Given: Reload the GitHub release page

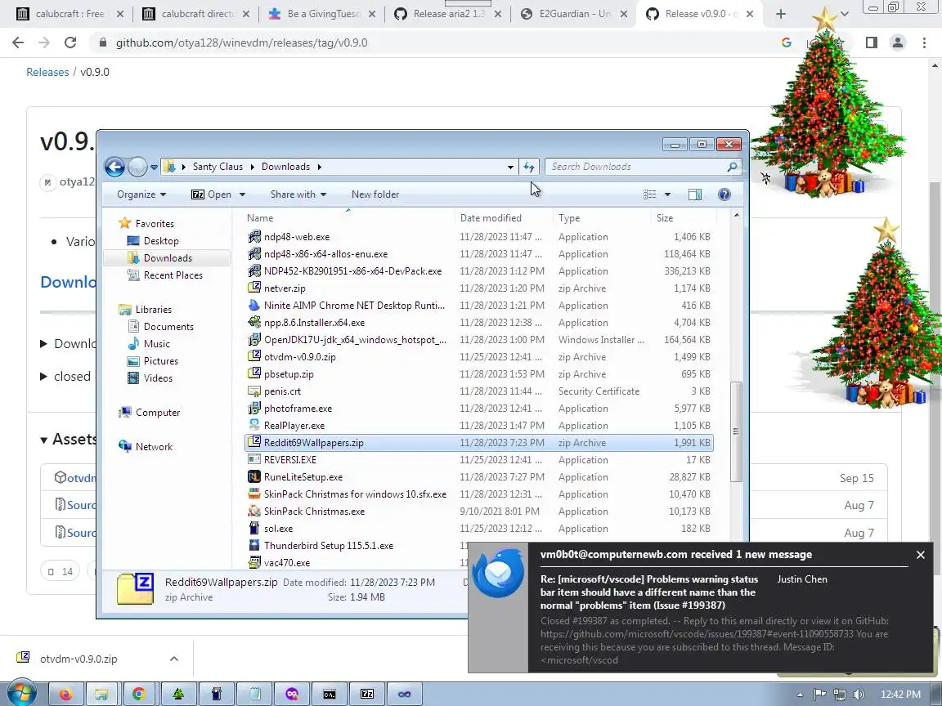Looking at the screenshot, I should tap(70, 42).
